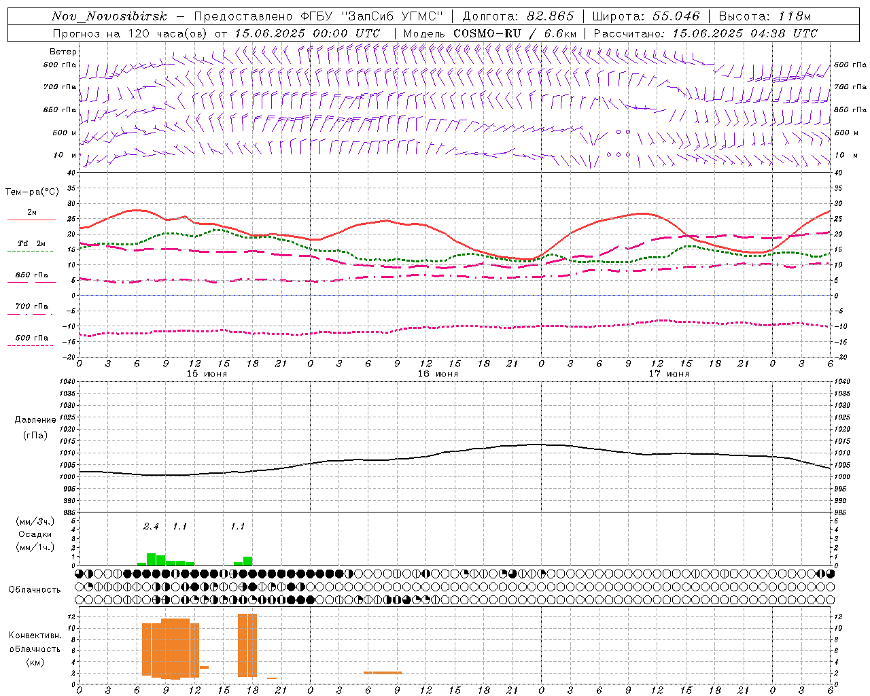Viewport: 870px width, 696px height.
Task: Click the tall orange convective bar near 18h on 15 июня
Action: [247, 645]
